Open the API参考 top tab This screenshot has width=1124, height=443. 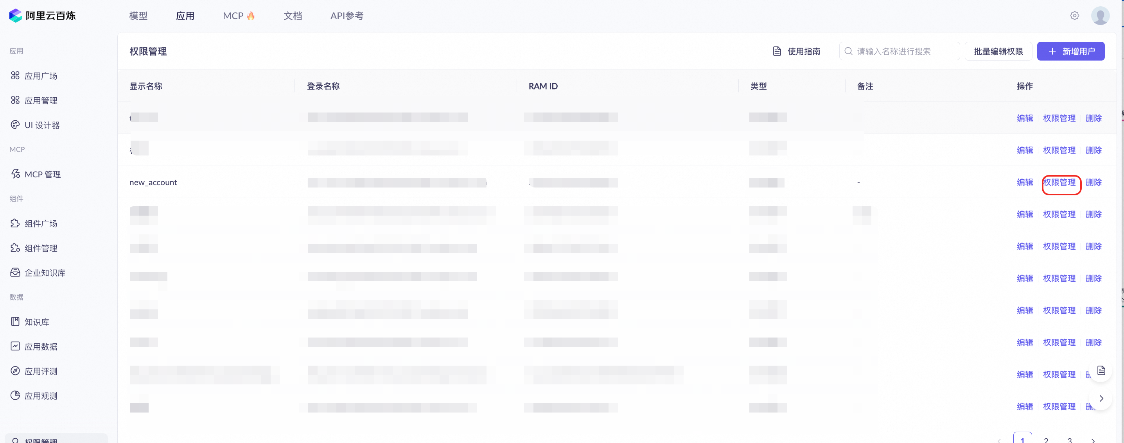(x=347, y=16)
